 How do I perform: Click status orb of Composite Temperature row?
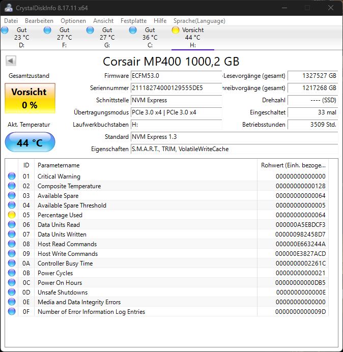coord(12,186)
